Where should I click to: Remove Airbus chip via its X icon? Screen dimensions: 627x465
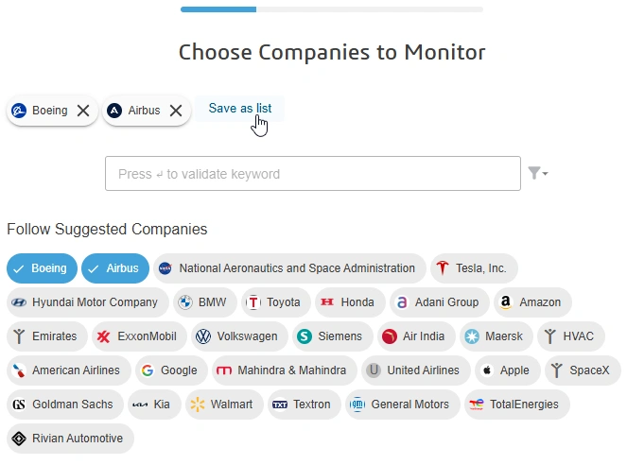click(176, 111)
